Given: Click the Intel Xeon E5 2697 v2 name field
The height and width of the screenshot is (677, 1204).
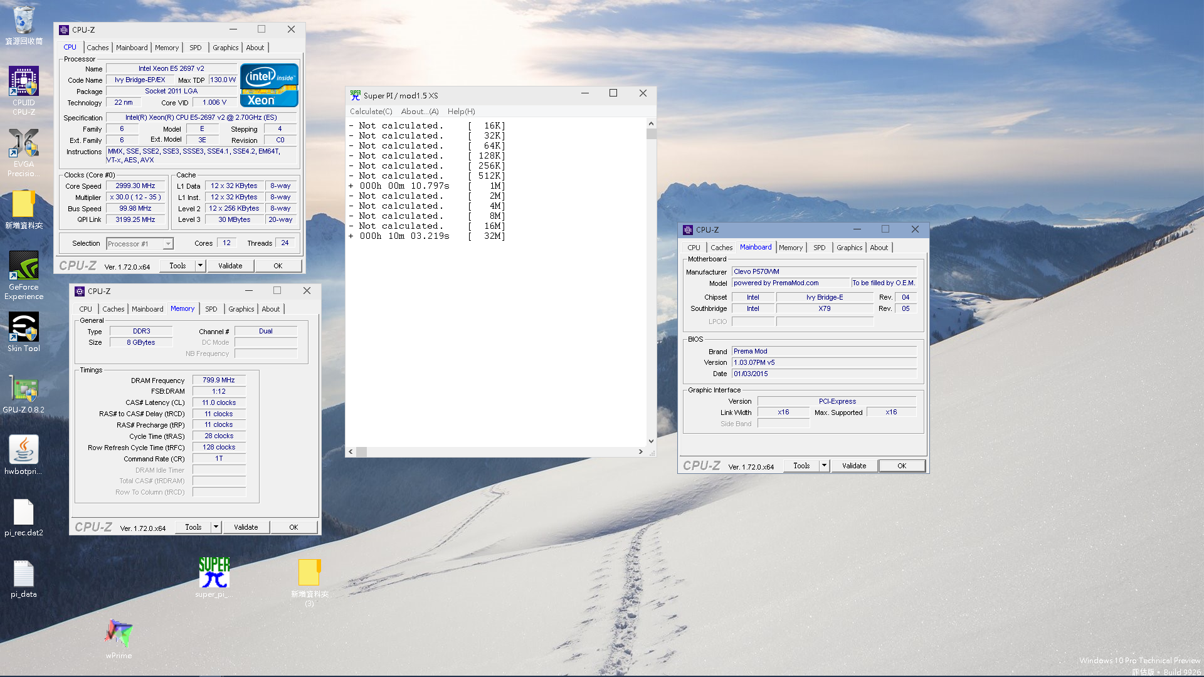Looking at the screenshot, I should [171, 69].
